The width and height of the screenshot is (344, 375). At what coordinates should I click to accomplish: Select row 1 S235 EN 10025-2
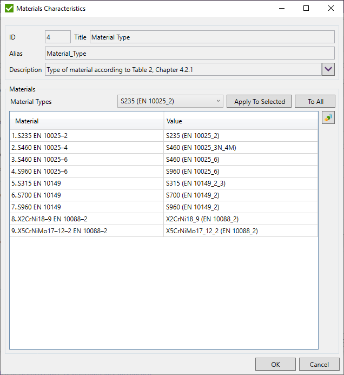[x=87, y=136]
